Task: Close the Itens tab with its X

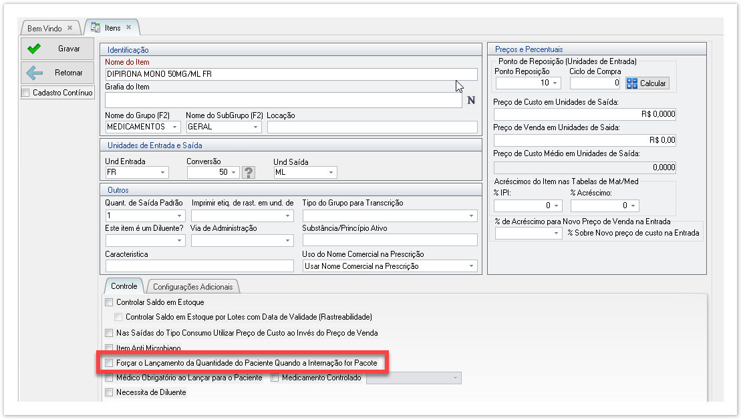Action: point(129,28)
